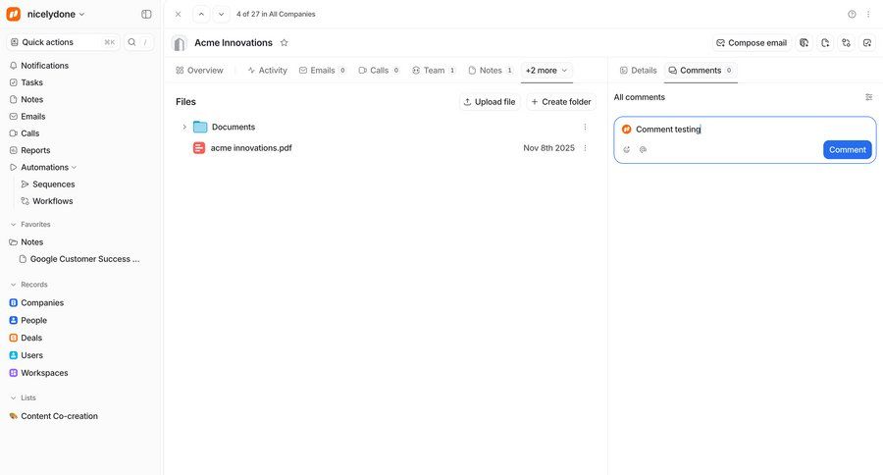Viewport: 883px width, 475px height.
Task: Expand the Documents folder
Action: [184, 128]
